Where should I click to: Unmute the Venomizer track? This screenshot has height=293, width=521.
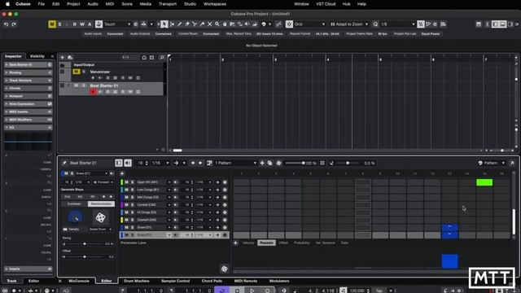click(x=76, y=72)
